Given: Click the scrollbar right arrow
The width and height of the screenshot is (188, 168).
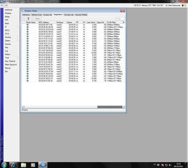Looking at the screenshot, I should coord(124,107).
